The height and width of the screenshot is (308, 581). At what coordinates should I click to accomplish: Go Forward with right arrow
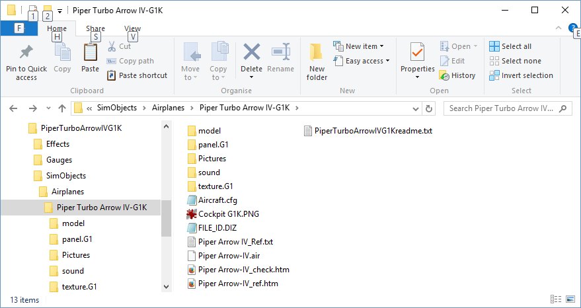(33, 108)
